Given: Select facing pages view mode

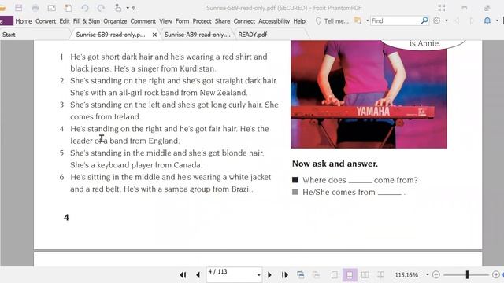Looking at the screenshot, I should [365, 275].
